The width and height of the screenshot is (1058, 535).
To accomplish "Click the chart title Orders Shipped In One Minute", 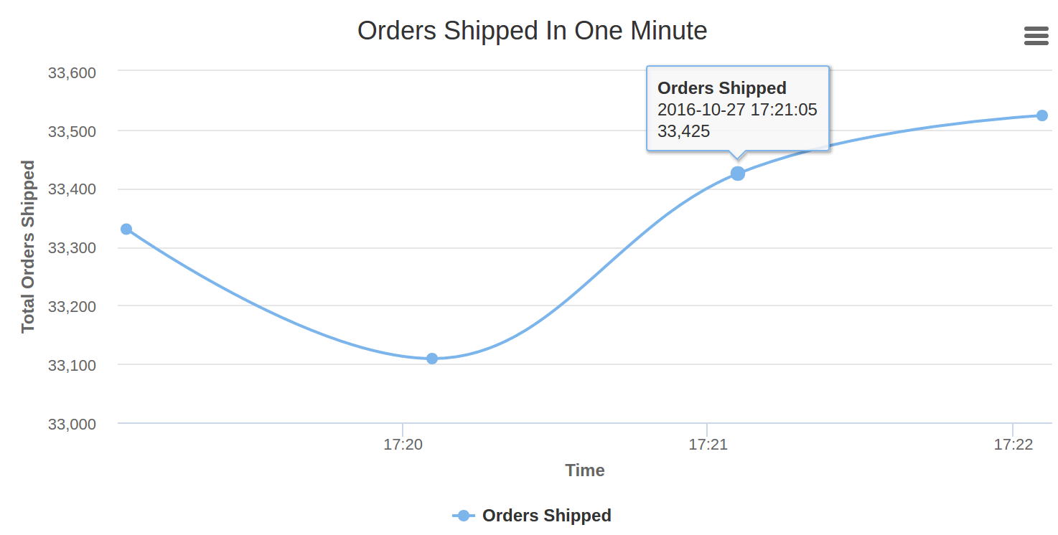I will pyautogui.click(x=532, y=31).
